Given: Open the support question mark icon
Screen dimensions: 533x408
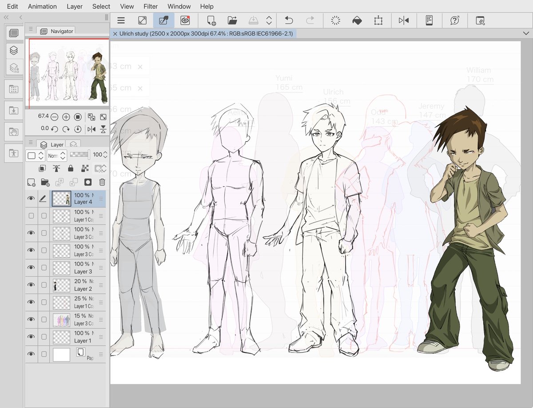Looking at the screenshot, I should coord(454,20).
